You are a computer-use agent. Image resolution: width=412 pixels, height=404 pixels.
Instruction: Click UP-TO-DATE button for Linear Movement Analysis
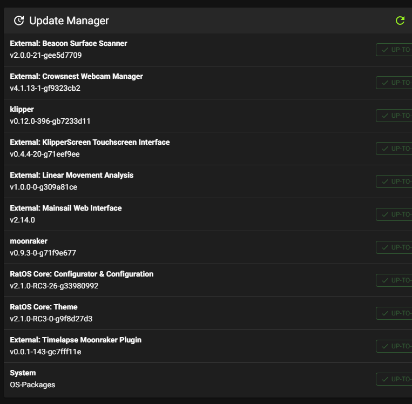[394, 181]
